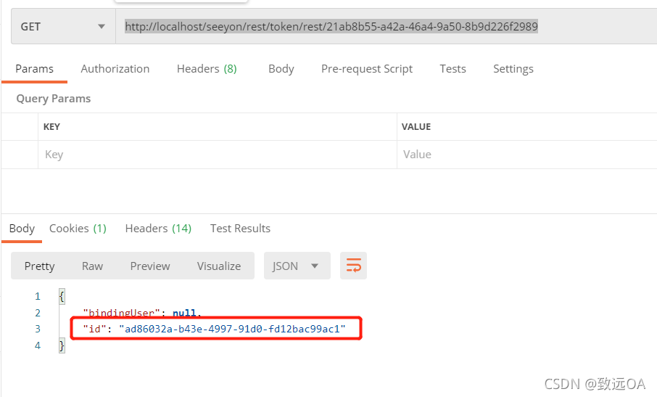This screenshot has width=657, height=397.
Task: Click the "id" key on line 3
Action: point(95,329)
